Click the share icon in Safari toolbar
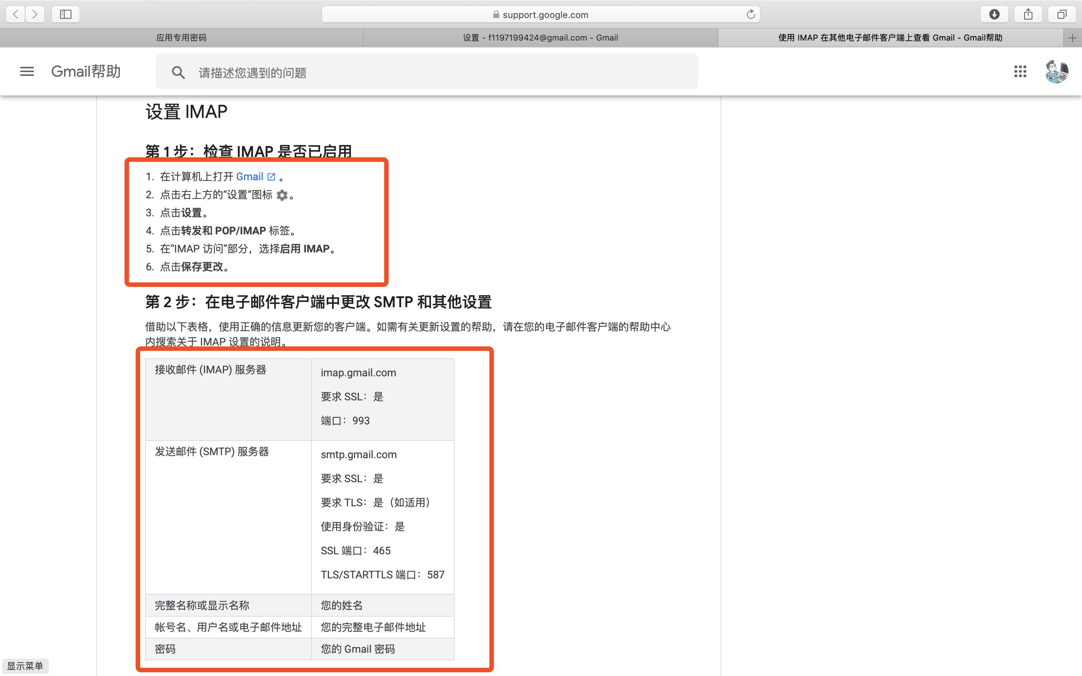Screen dimensions: 1082x676 [x=1028, y=14]
